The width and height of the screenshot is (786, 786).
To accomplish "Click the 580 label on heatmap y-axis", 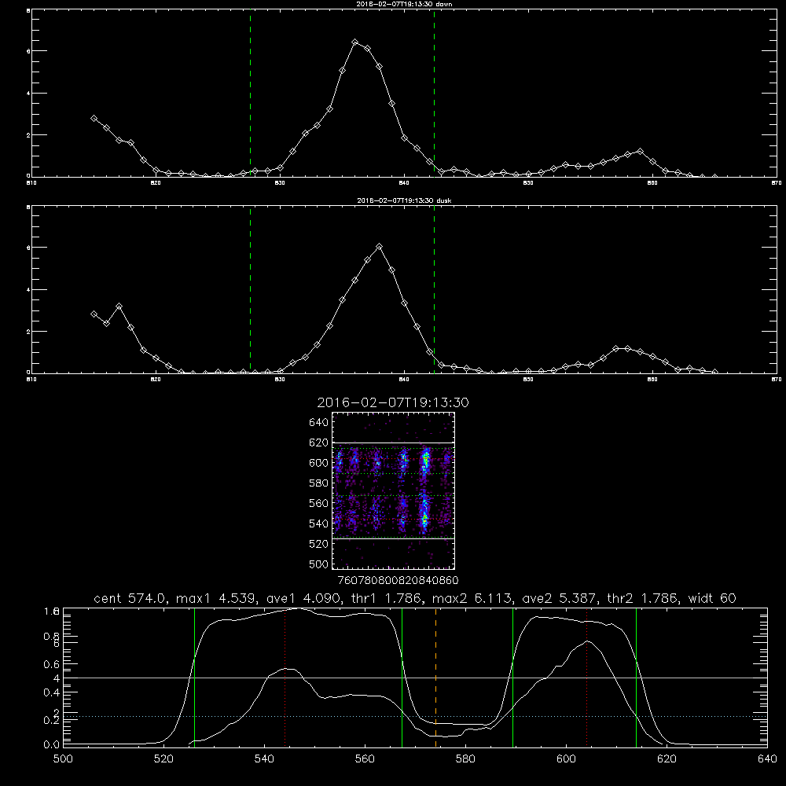I will click(x=318, y=483).
